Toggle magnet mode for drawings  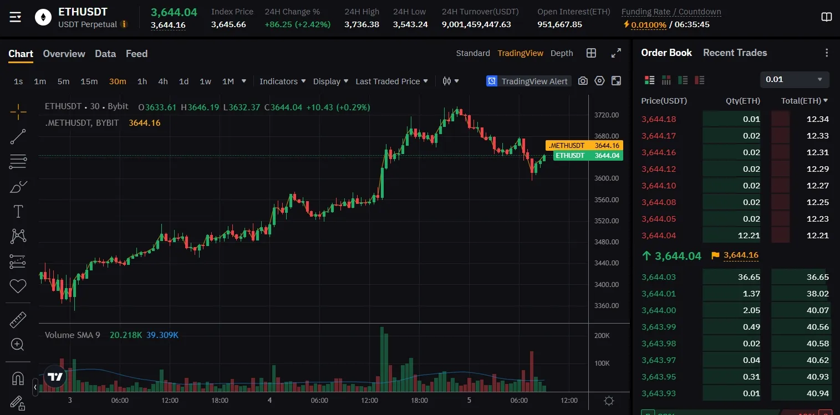point(18,378)
